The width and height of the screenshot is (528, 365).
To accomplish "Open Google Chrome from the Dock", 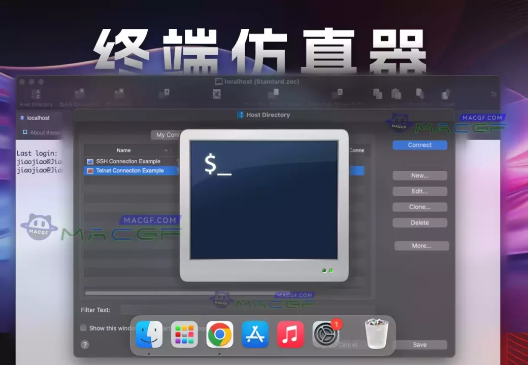I will pos(219,335).
